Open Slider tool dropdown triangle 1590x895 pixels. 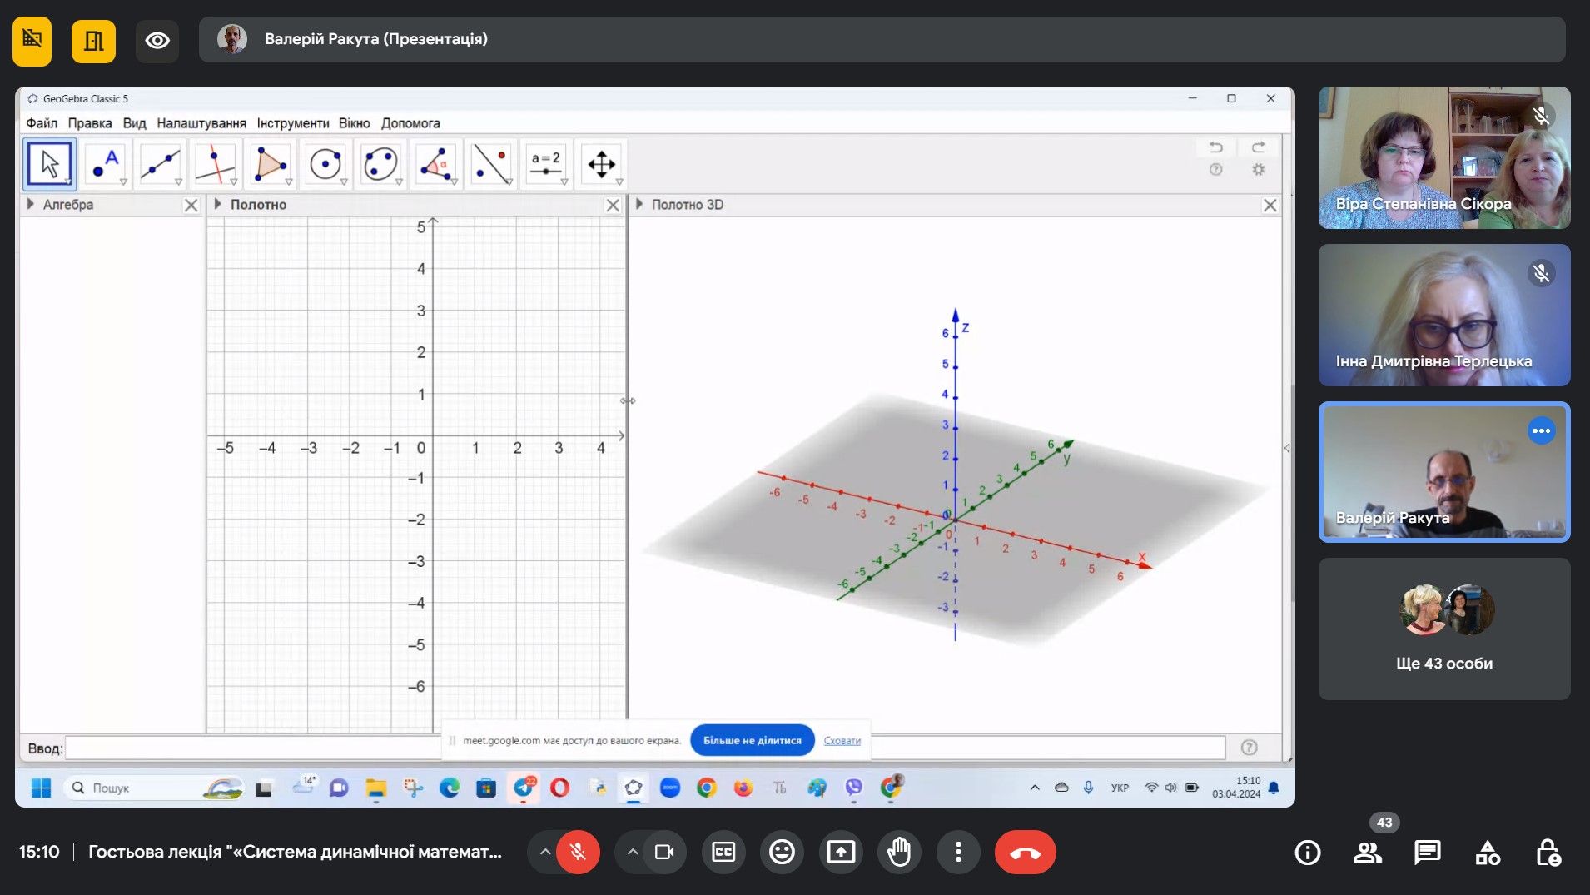click(564, 181)
